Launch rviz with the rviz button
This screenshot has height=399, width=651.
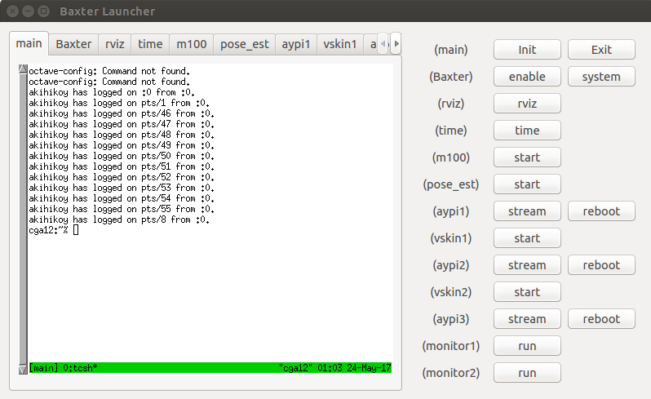[527, 104]
